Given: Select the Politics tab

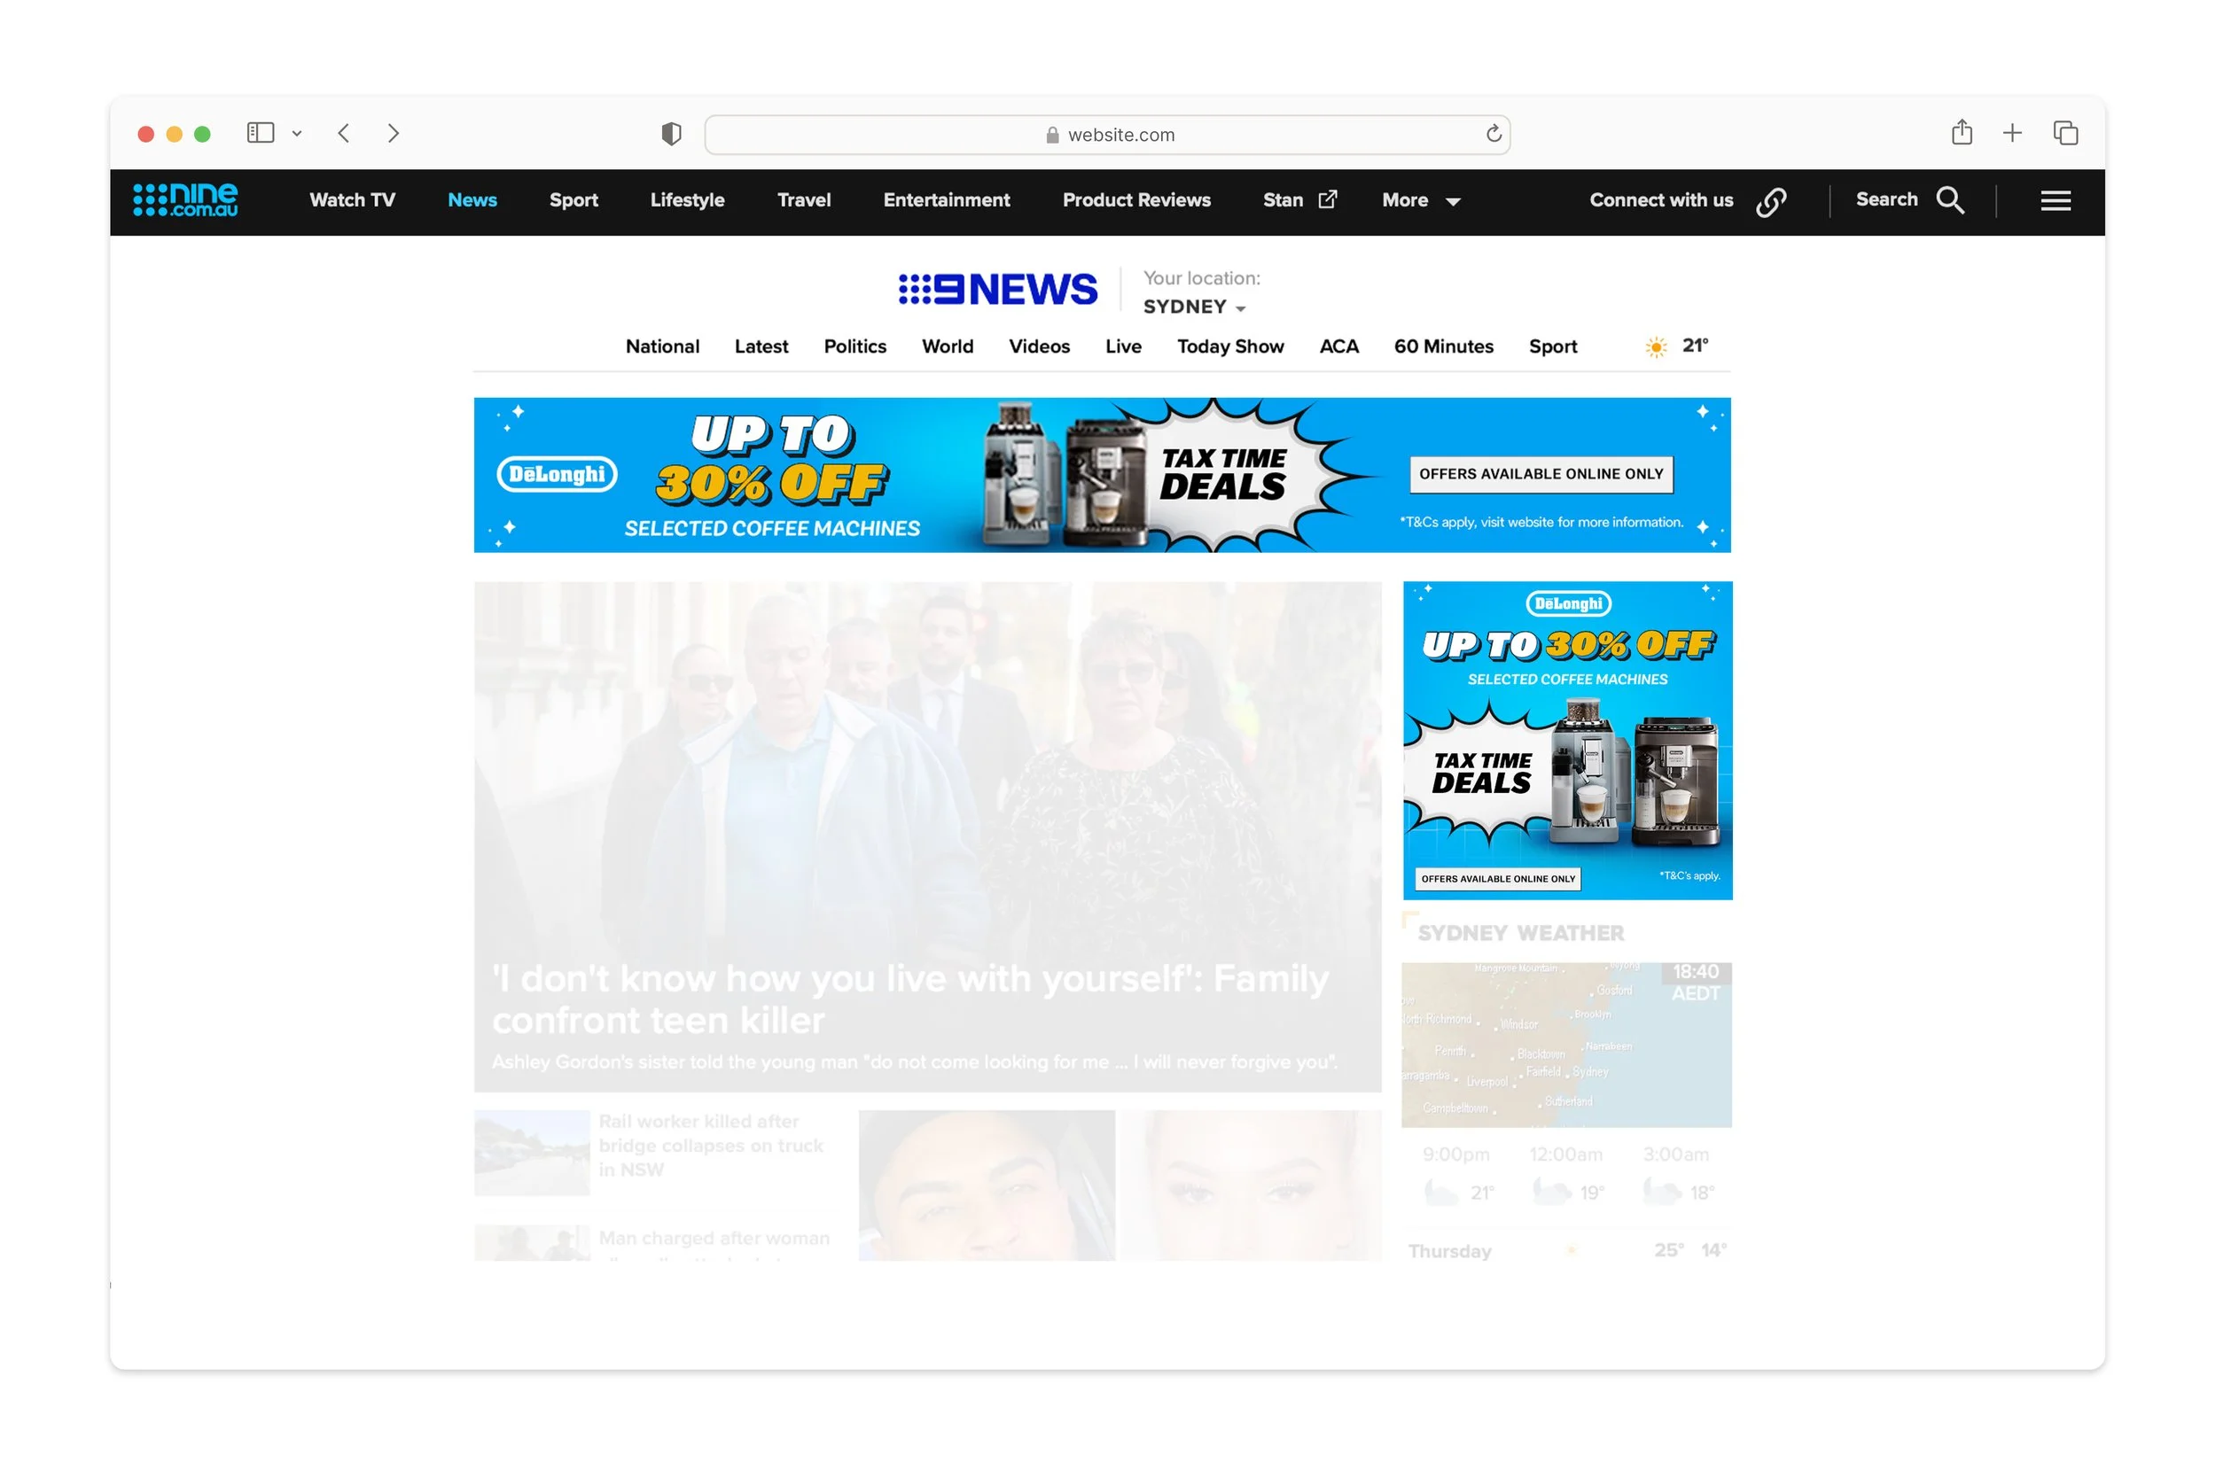Looking at the screenshot, I should click(854, 346).
